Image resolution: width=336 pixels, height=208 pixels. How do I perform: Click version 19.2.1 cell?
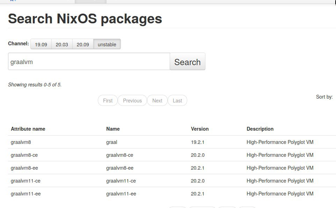(198, 142)
